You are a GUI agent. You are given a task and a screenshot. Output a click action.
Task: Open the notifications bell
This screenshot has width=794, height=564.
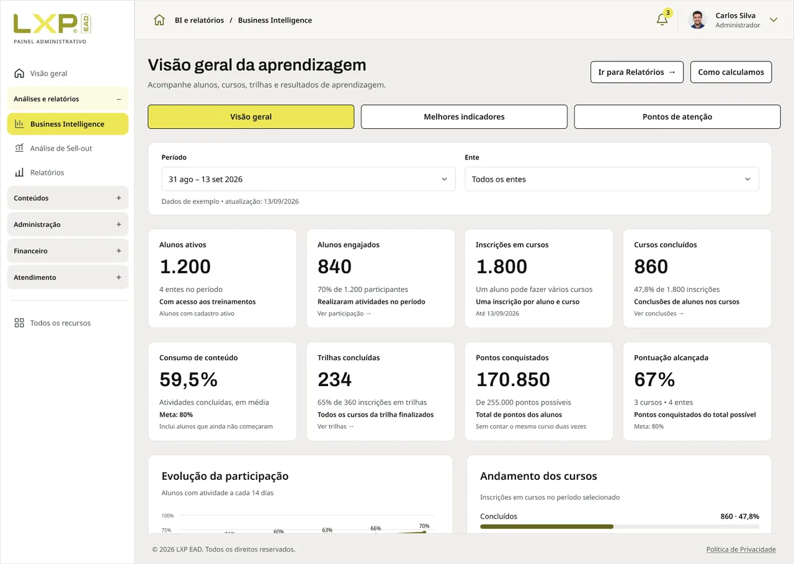pos(662,19)
